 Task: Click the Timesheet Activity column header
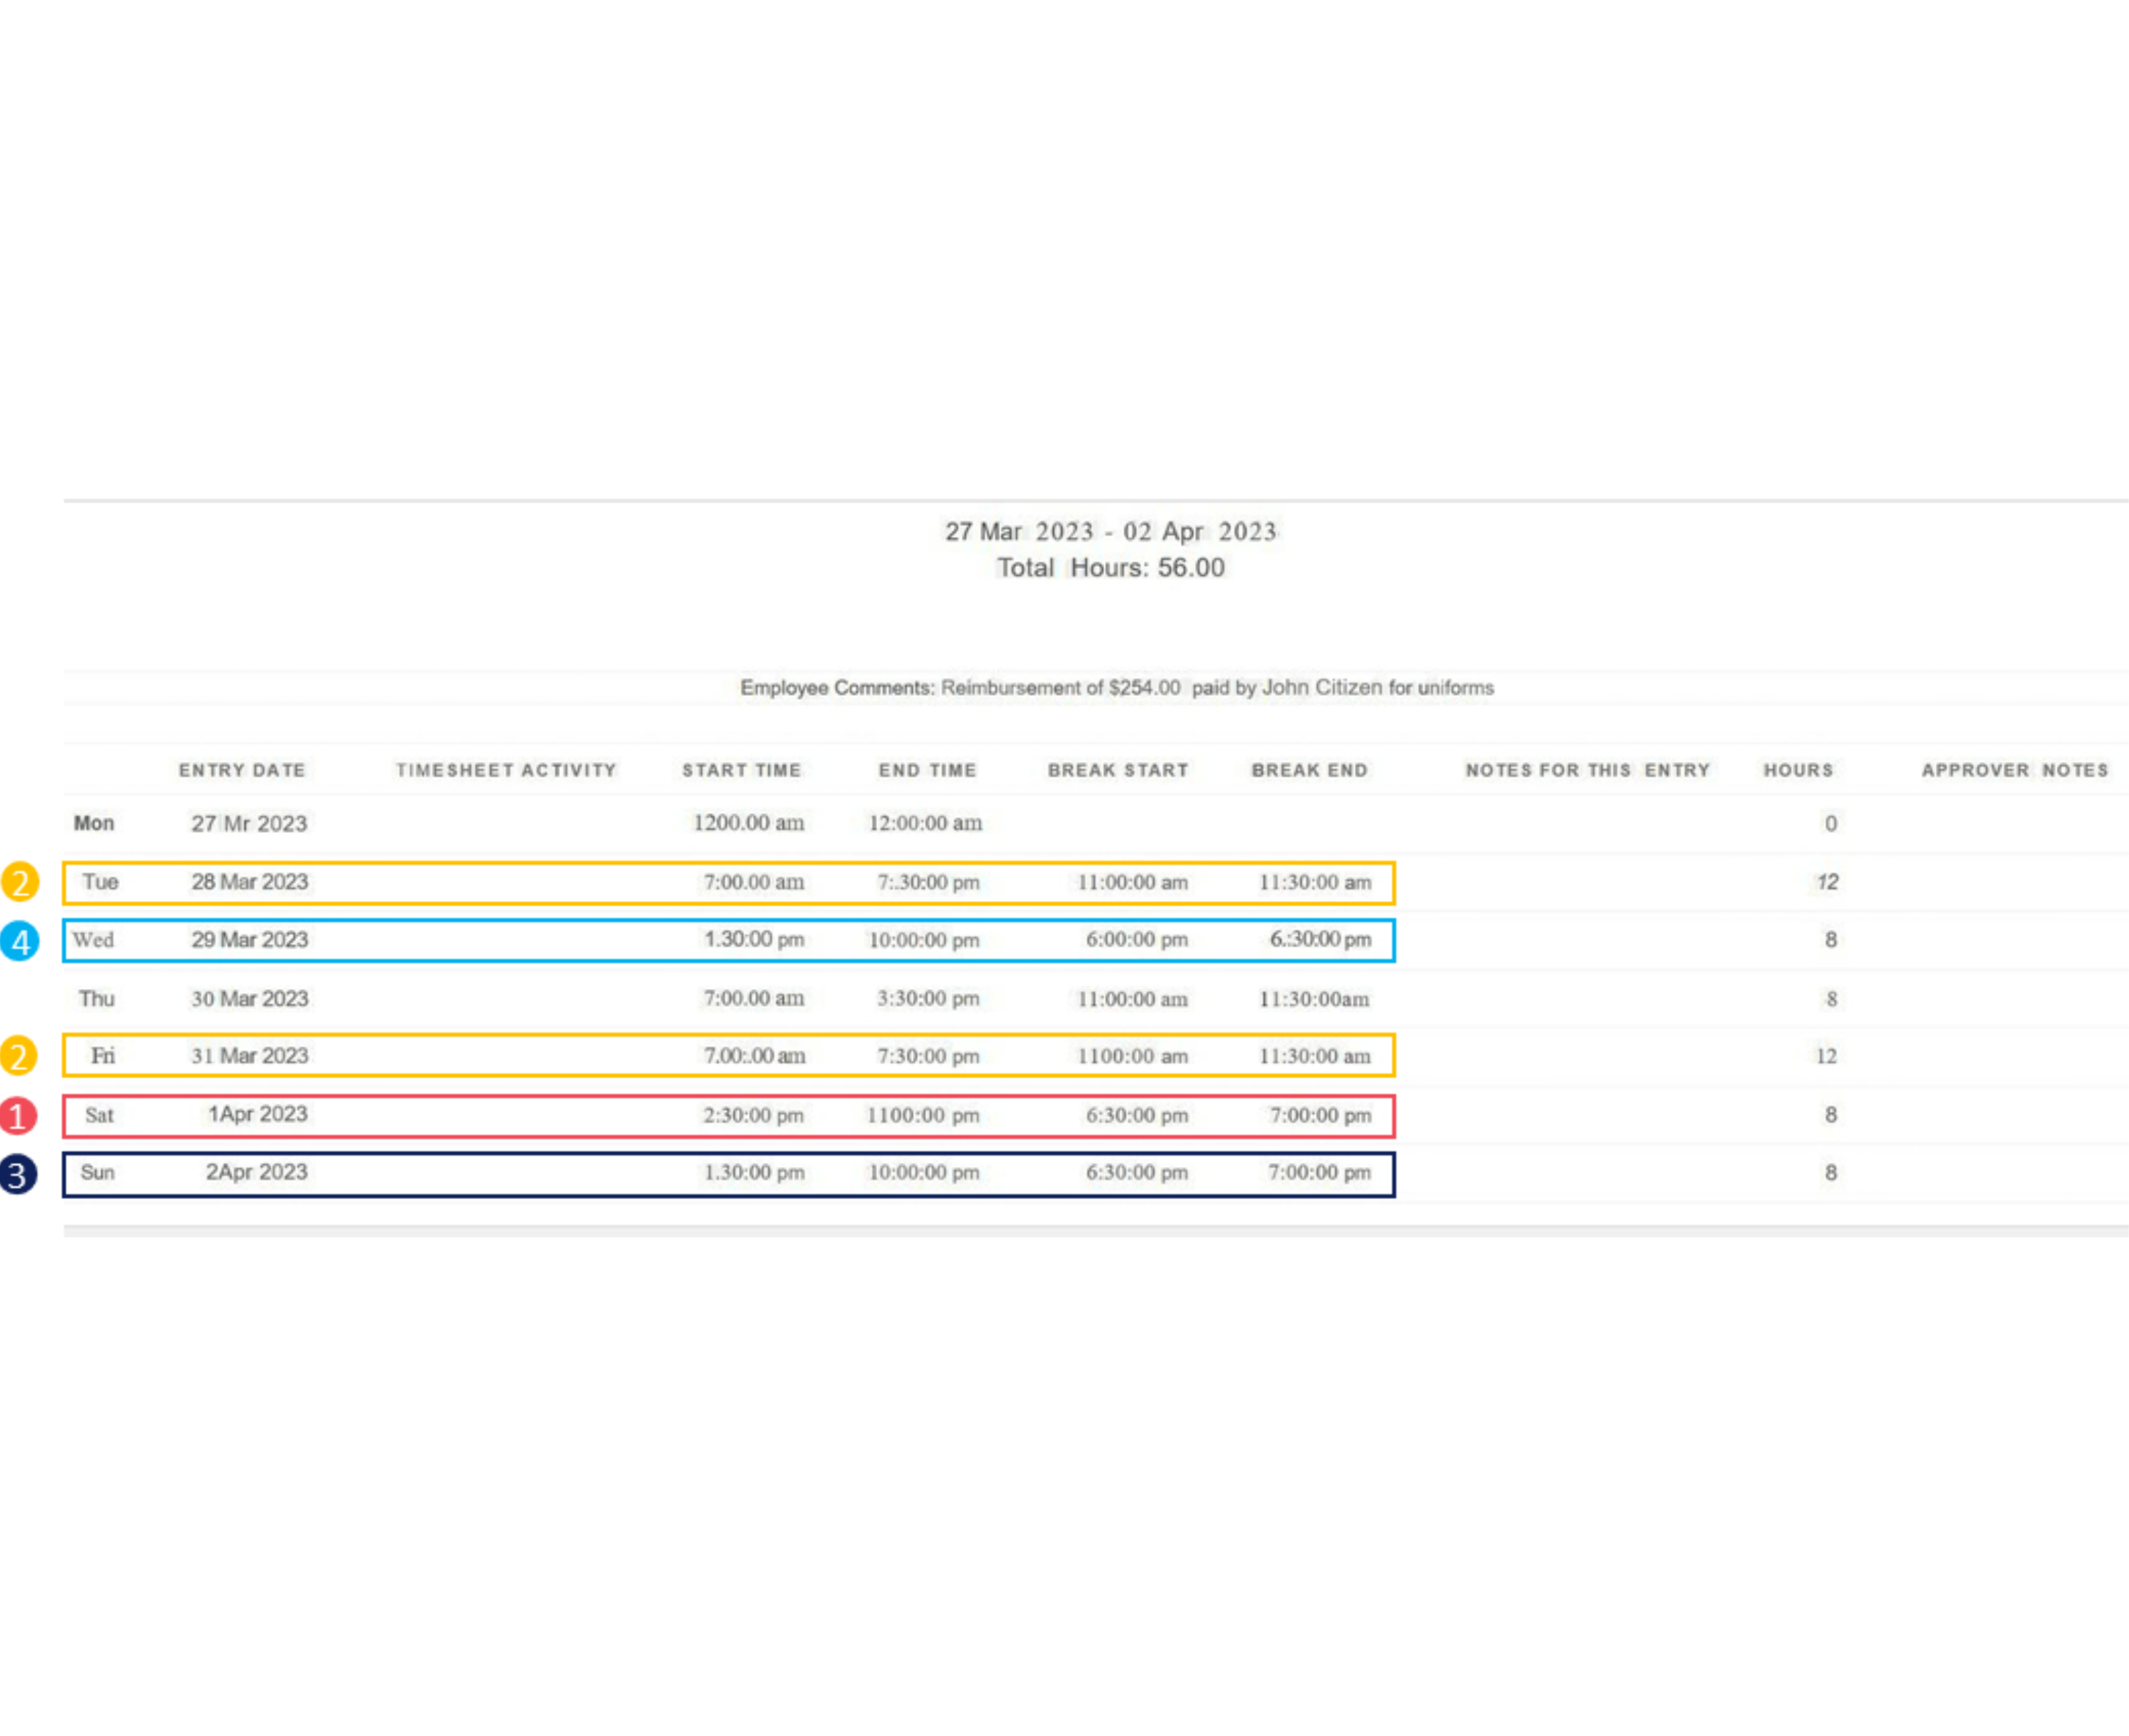tap(506, 770)
